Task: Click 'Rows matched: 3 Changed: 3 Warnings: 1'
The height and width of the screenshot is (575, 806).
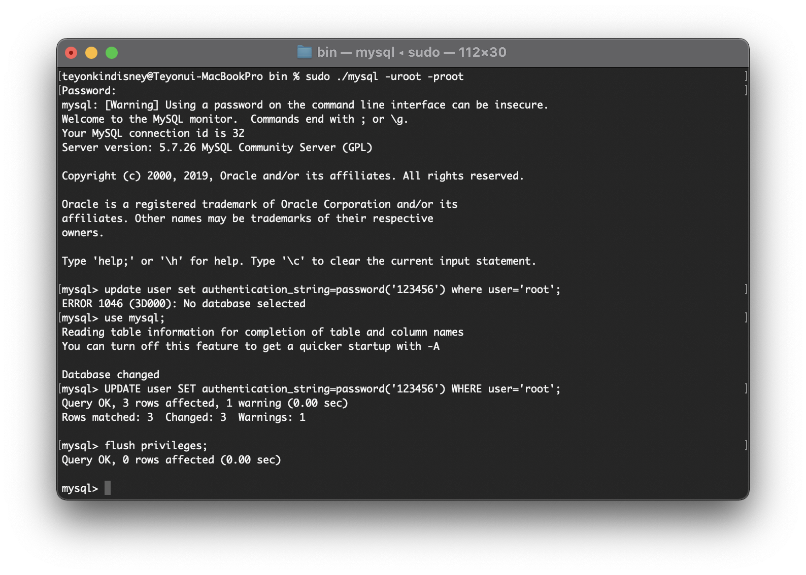Action: pos(184,417)
